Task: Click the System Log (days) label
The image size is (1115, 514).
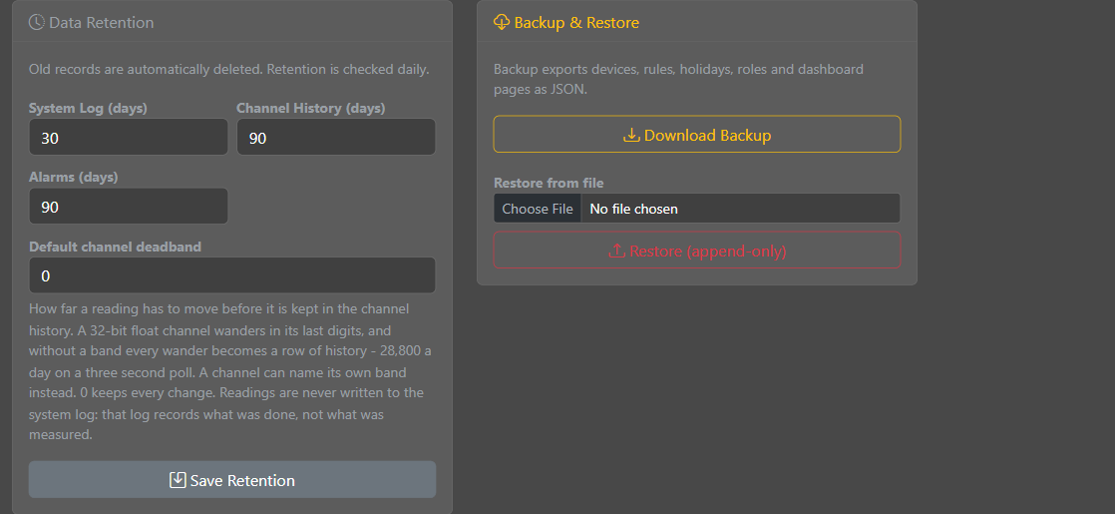Action: 88,108
